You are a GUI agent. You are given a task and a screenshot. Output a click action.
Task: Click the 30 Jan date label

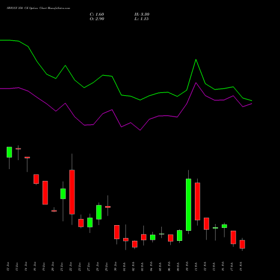(115, 267)
